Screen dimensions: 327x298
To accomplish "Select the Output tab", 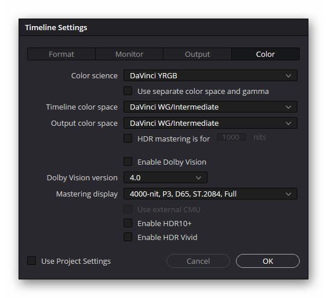I will (x=197, y=54).
